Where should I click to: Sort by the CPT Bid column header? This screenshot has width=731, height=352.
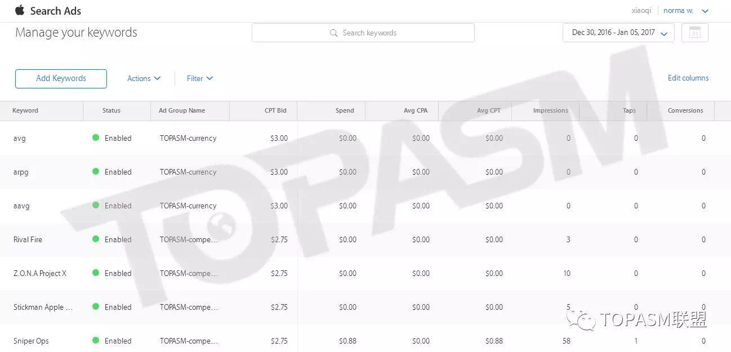pos(275,110)
